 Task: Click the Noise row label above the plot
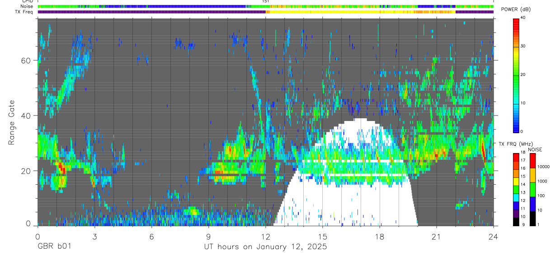coord(28,6)
